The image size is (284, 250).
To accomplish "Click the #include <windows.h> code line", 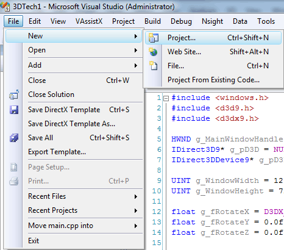I will [220, 98].
